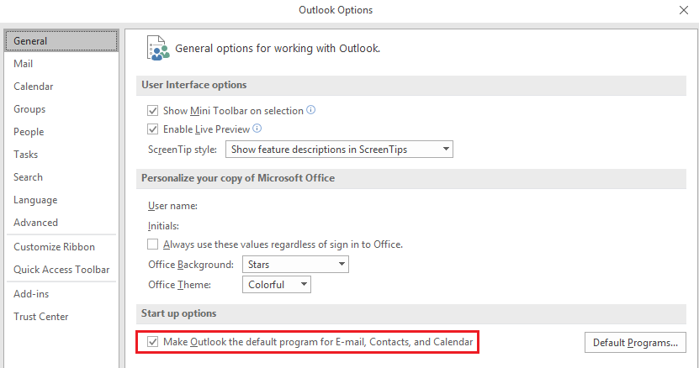This screenshot has width=699, height=368.
Task: Open the ScreenTip style dropdown
Action: (x=339, y=150)
